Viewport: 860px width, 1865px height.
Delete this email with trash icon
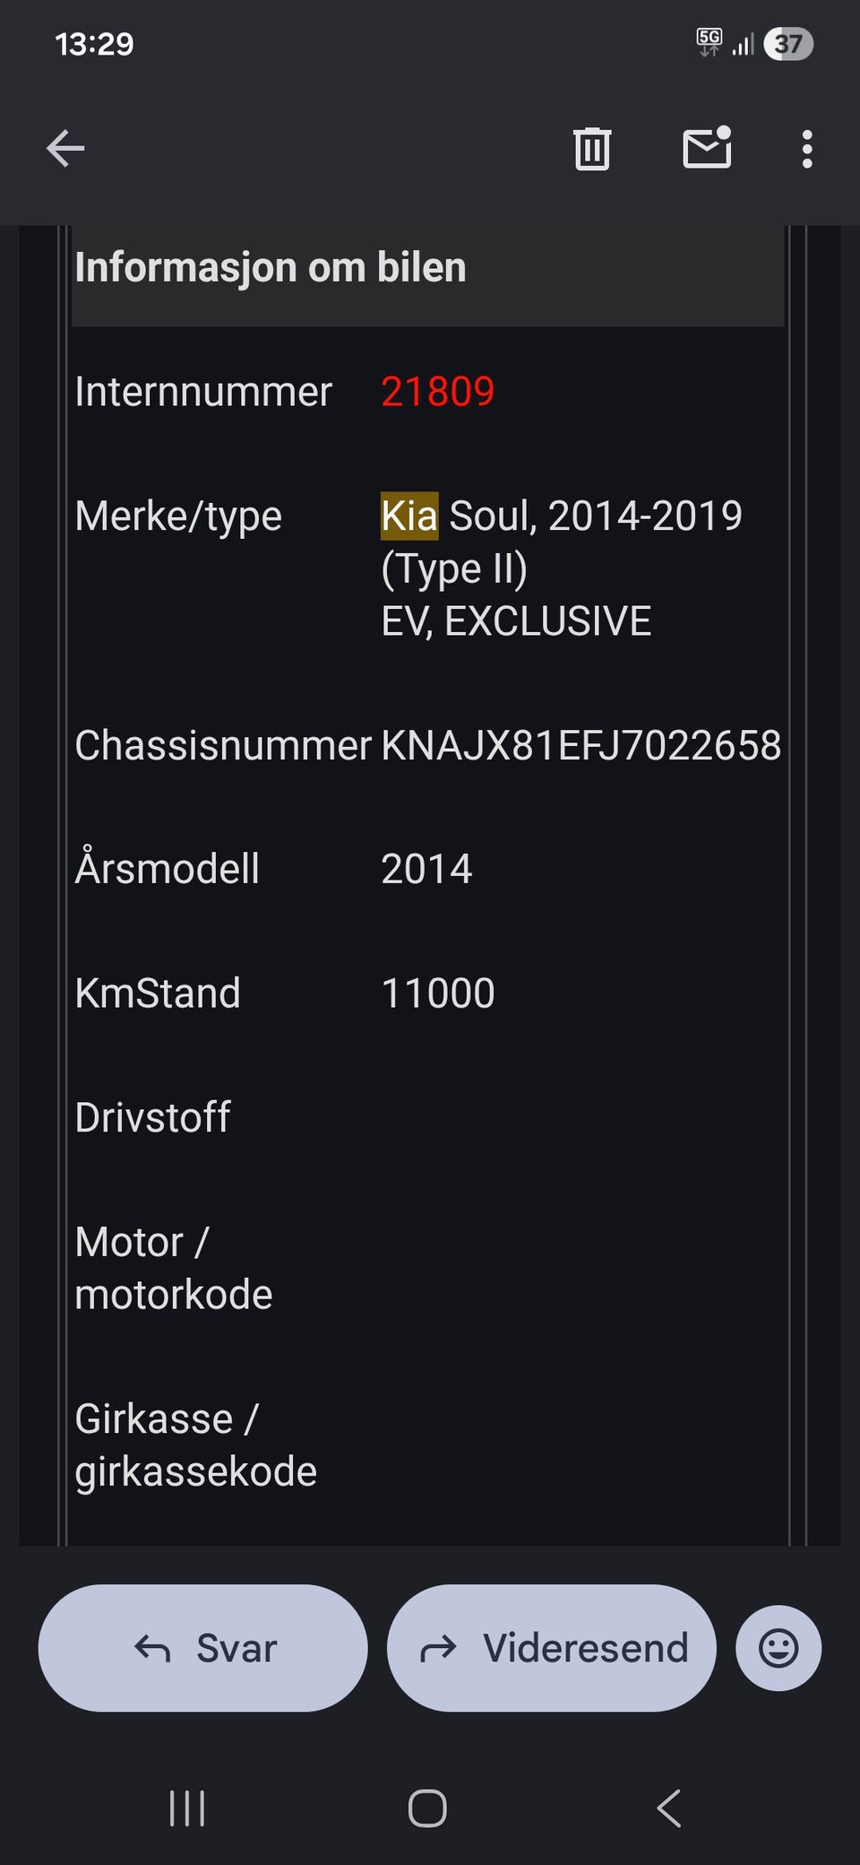(x=591, y=149)
